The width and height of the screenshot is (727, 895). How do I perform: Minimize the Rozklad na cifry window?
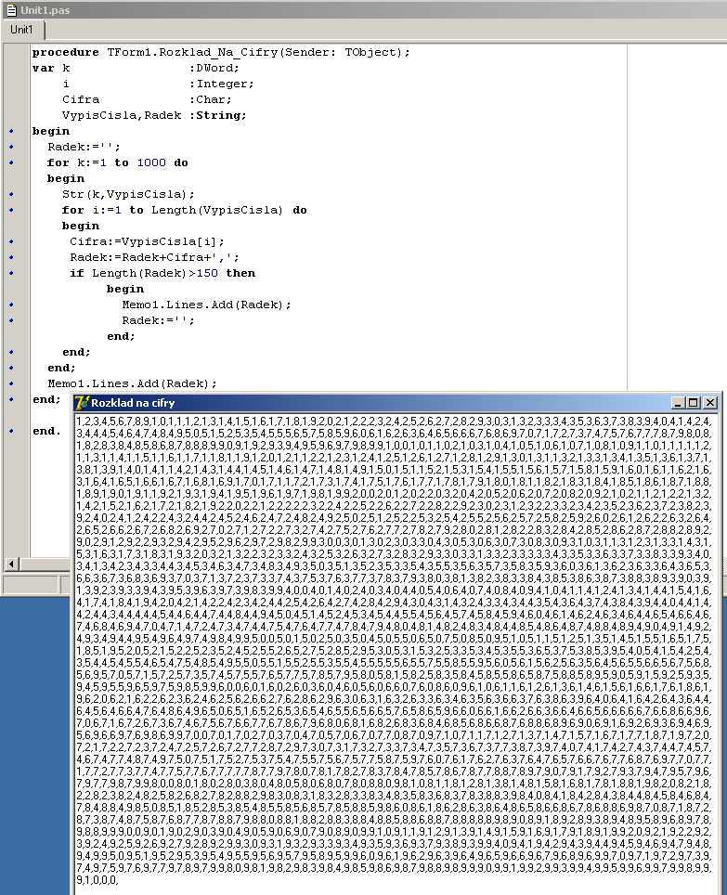tap(678, 403)
